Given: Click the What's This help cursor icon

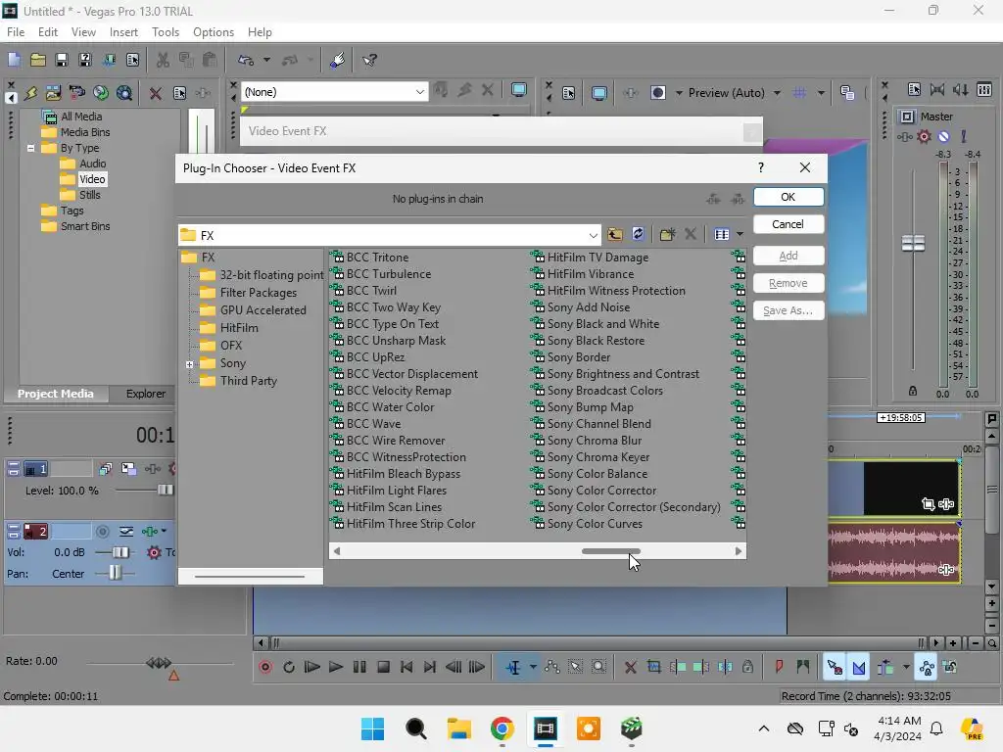Looking at the screenshot, I should [369, 60].
